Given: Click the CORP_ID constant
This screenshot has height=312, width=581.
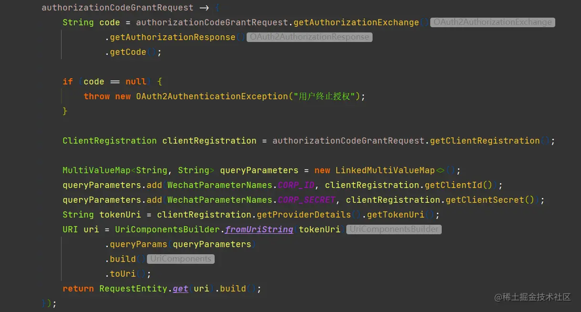Looking at the screenshot, I should [296, 185].
